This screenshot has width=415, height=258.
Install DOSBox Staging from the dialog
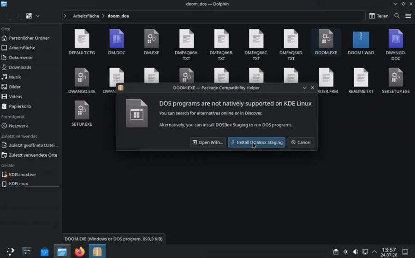[x=256, y=142]
